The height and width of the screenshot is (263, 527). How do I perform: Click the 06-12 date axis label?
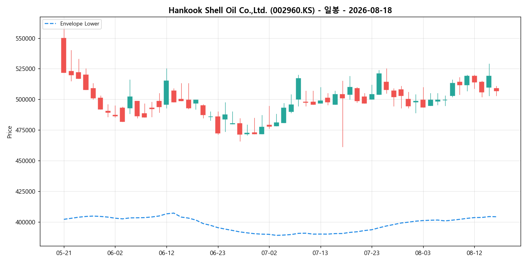point(166,253)
